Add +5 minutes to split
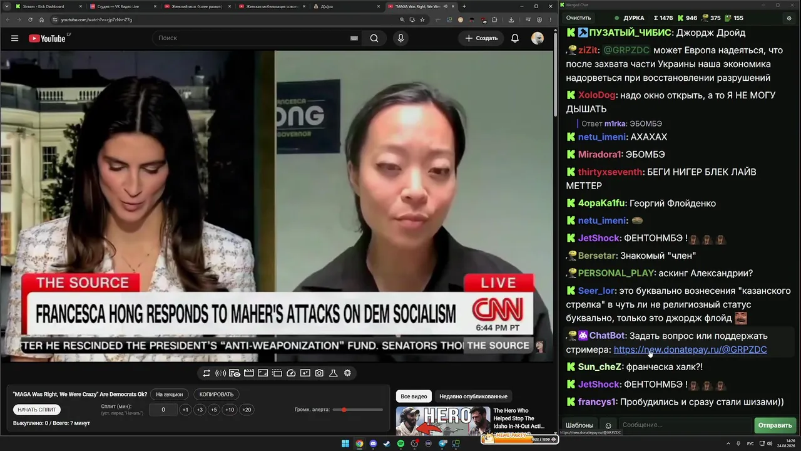The width and height of the screenshot is (801, 451). coord(213,410)
